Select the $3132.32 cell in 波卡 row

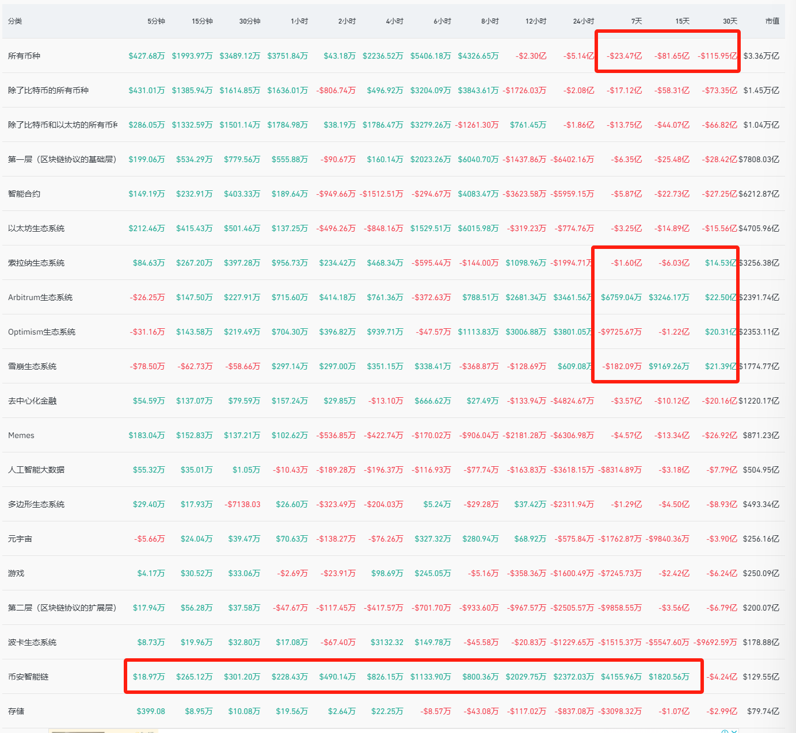click(x=387, y=642)
